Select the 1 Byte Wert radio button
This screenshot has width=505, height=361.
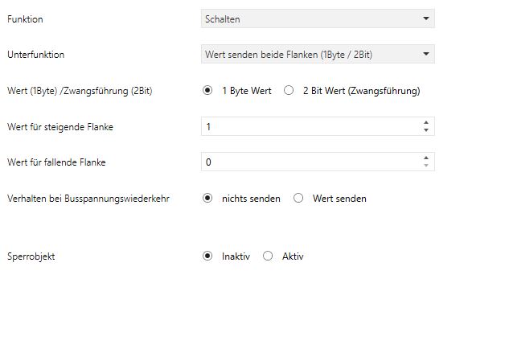(207, 91)
